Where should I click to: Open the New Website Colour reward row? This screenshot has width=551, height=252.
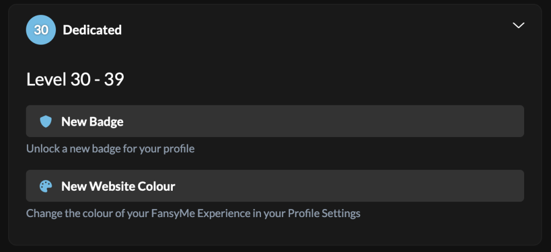point(275,186)
